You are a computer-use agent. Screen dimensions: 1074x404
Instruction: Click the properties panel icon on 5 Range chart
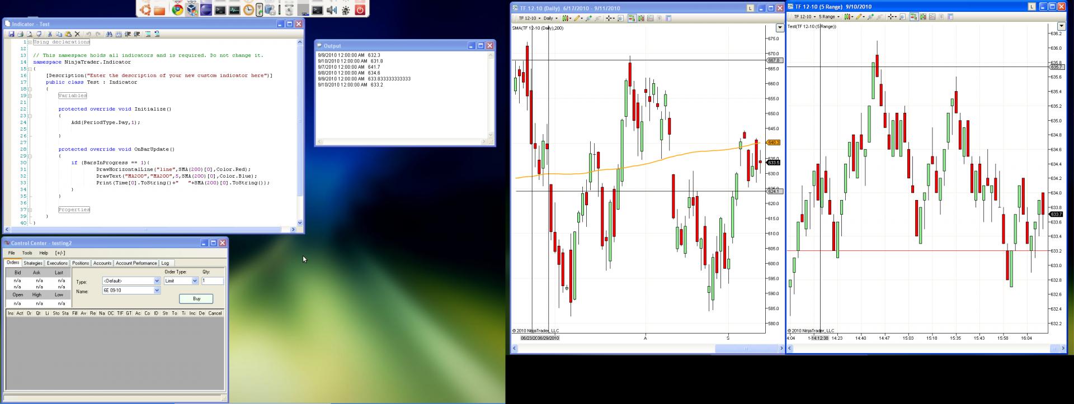tap(950, 17)
